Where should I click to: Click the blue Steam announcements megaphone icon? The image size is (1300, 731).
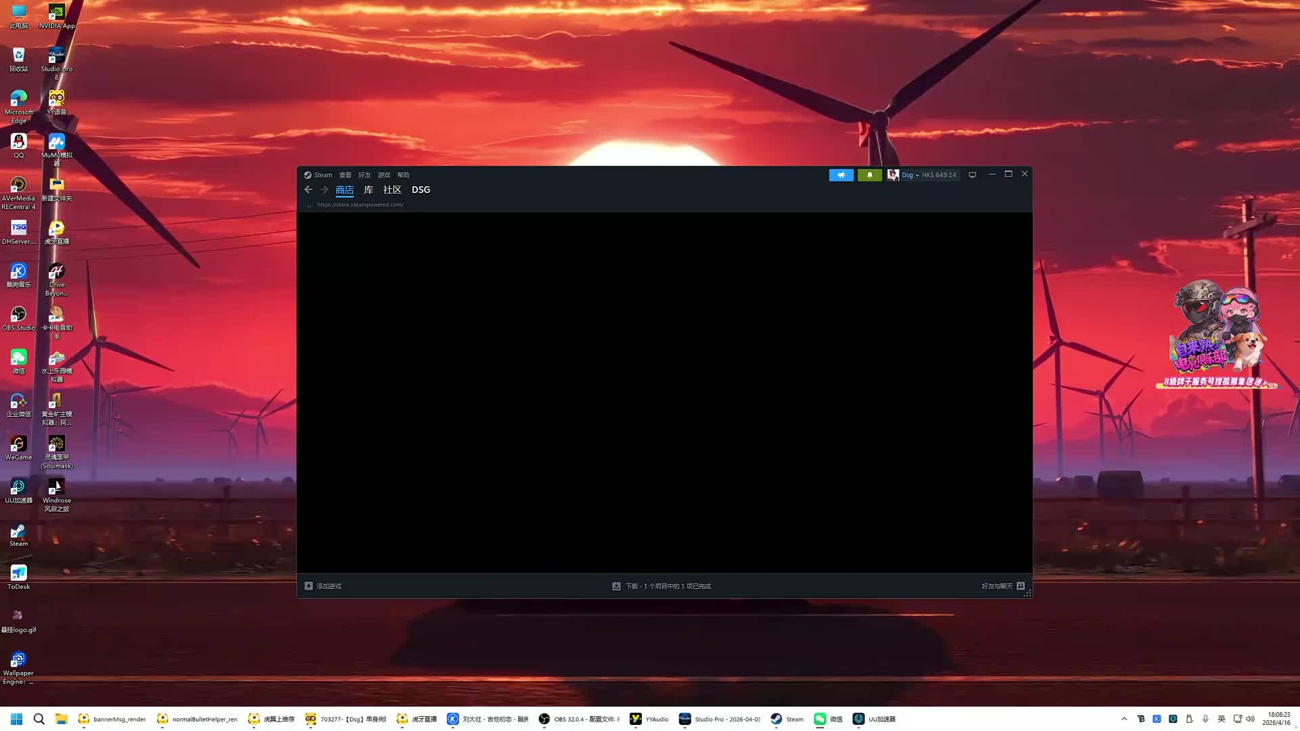point(841,175)
